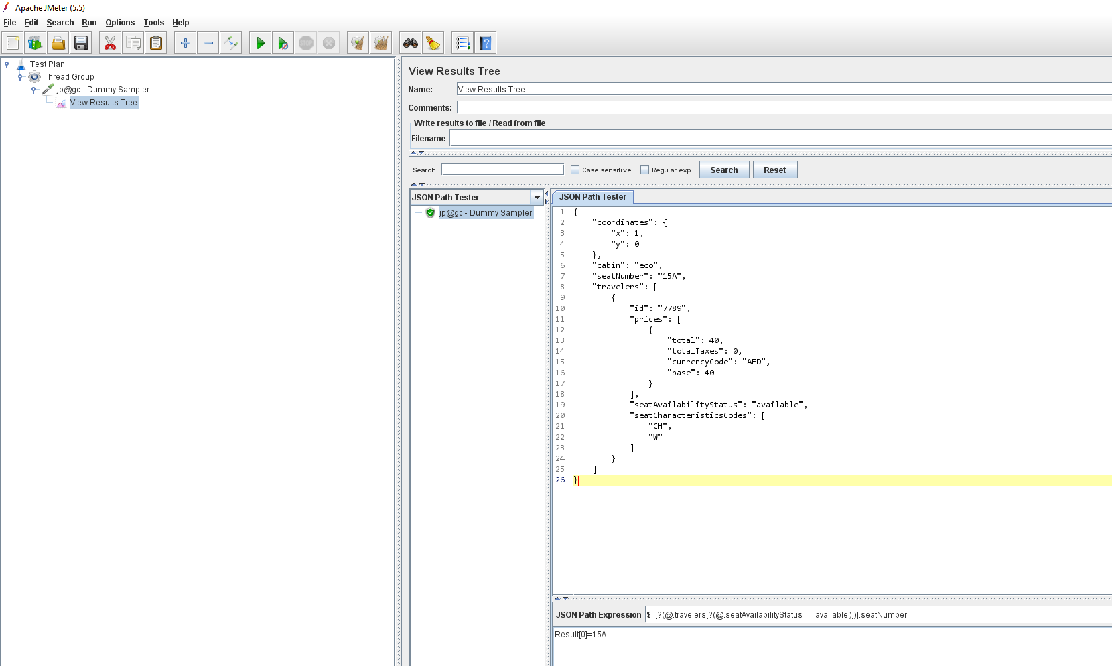The height and width of the screenshot is (666, 1112).
Task: Click the Thread Group gear icon
Action: pos(35,77)
